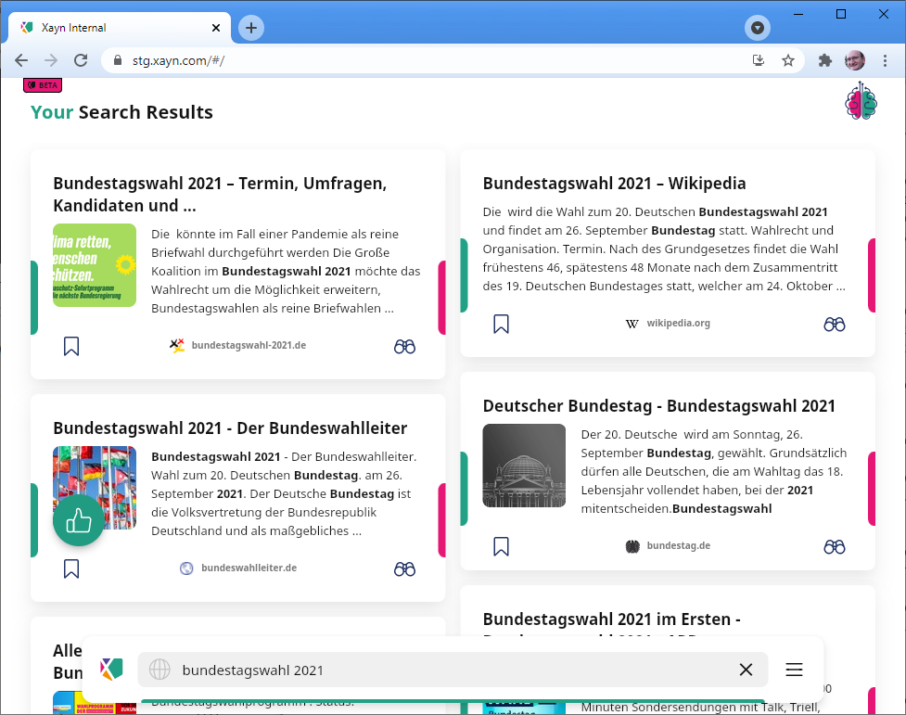View site information lock icon
Screen dimensions: 906x715
[118, 60]
